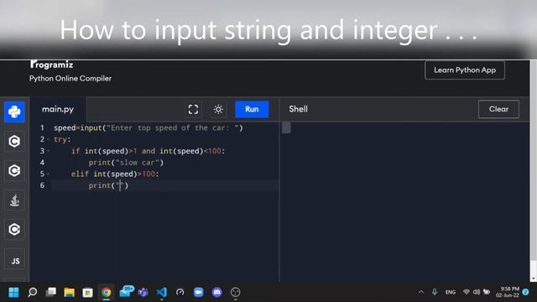
Task: Show hidden system tray icons
Action: 421,292
